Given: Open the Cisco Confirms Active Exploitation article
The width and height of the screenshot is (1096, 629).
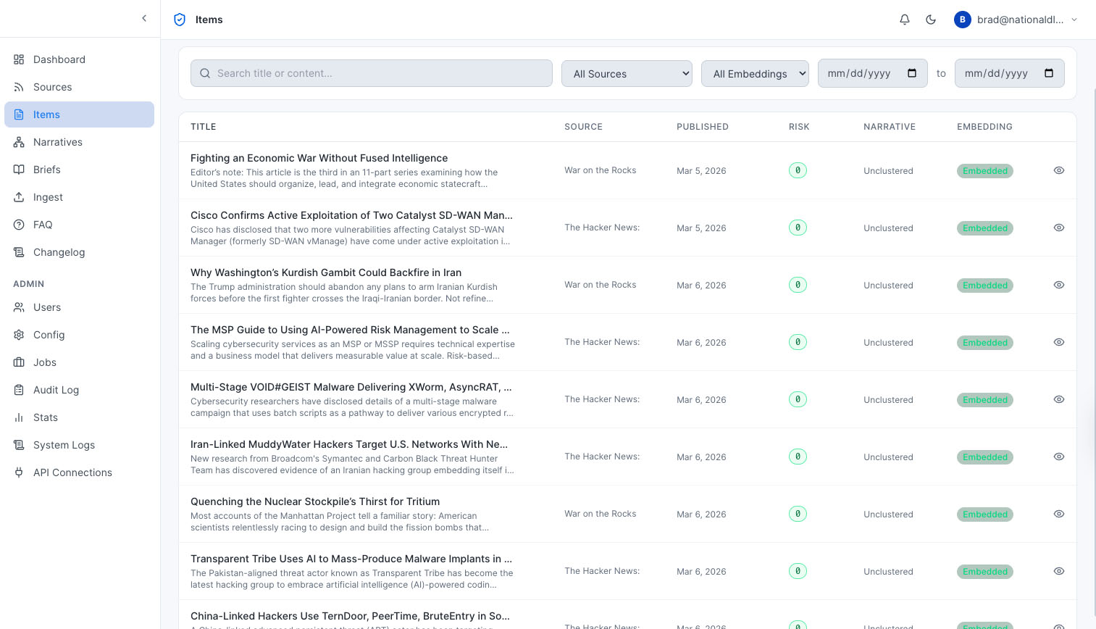Looking at the screenshot, I should point(351,215).
